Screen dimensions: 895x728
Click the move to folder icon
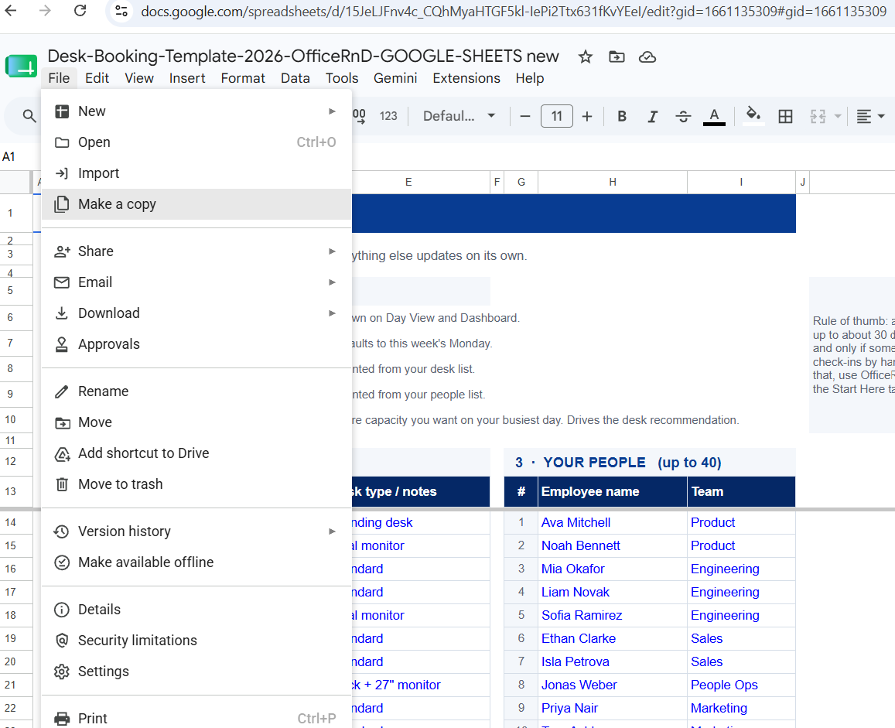point(617,56)
